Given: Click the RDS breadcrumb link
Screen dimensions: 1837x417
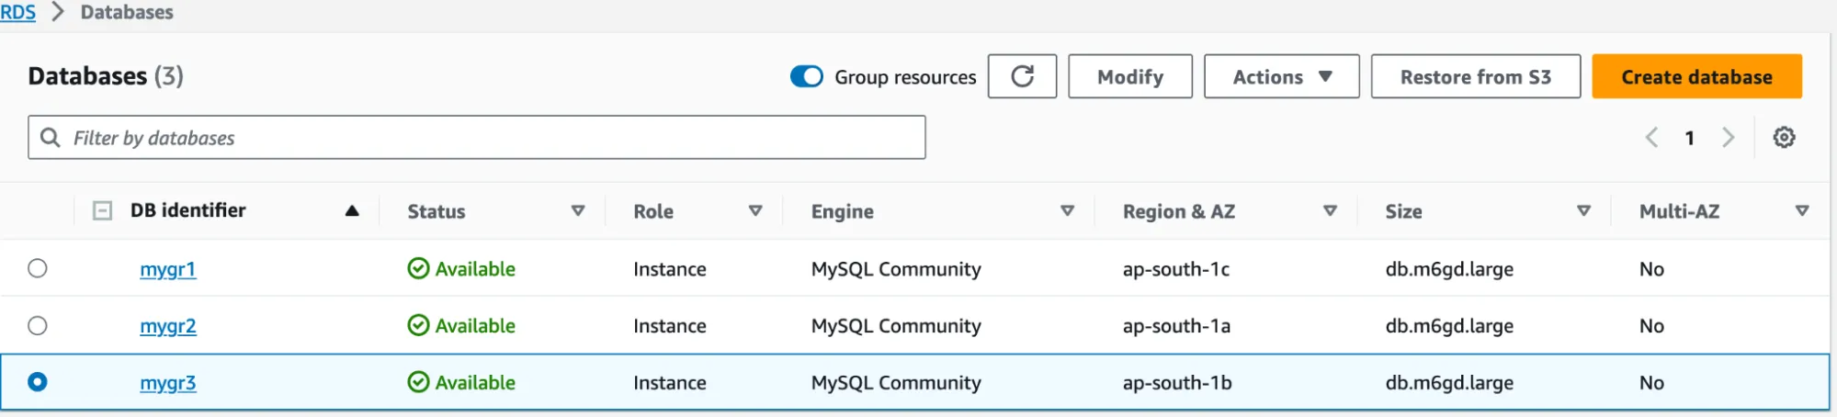Looking at the screenshot, I should coord(17,13).
